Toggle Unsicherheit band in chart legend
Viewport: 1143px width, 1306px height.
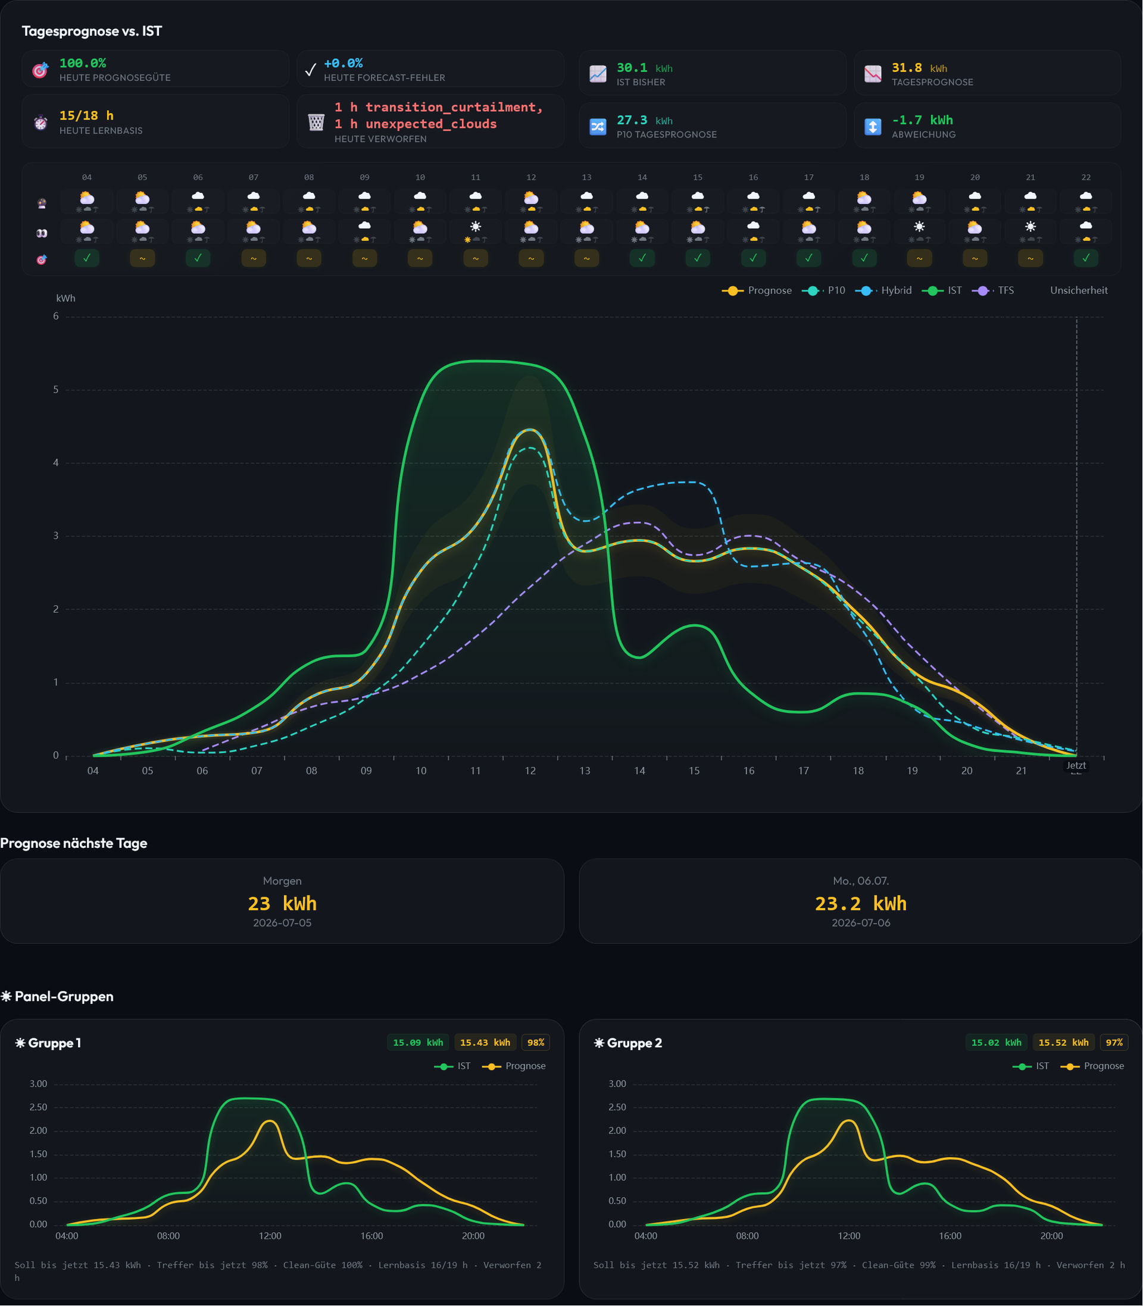(x=1079, y=290)
